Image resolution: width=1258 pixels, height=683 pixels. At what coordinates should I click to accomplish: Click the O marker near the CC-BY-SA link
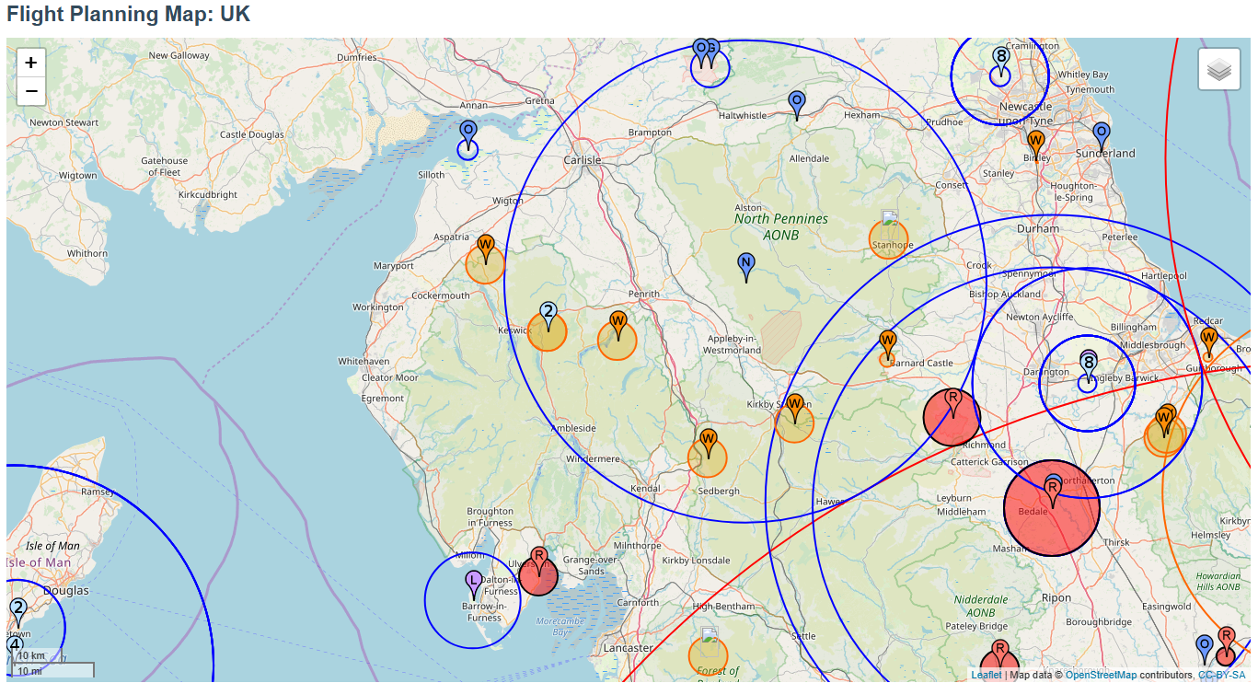point(1204,649)
